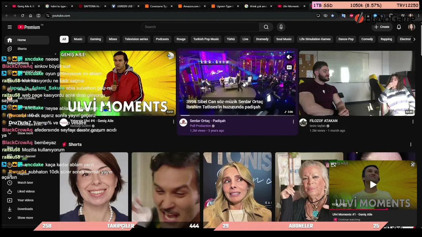Open options for Yetersiz Ulvi #4 video
422x237 pixels.
tap(173, 121)
